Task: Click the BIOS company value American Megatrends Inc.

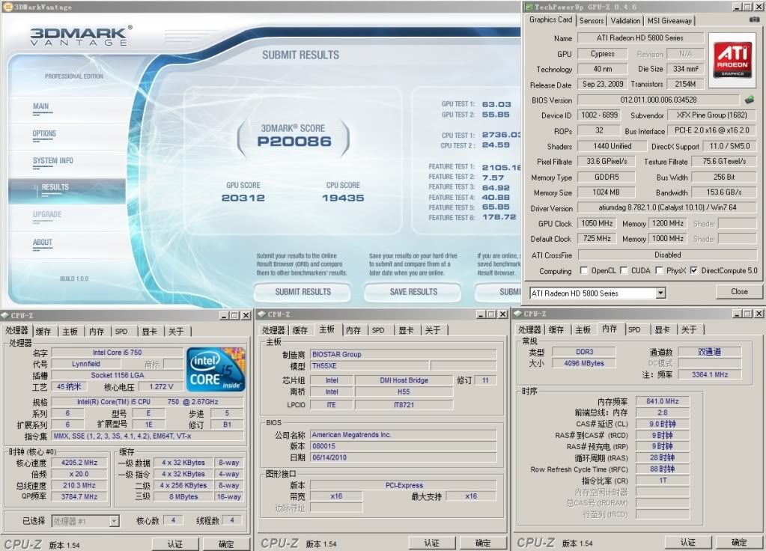Action: point(404,435)
